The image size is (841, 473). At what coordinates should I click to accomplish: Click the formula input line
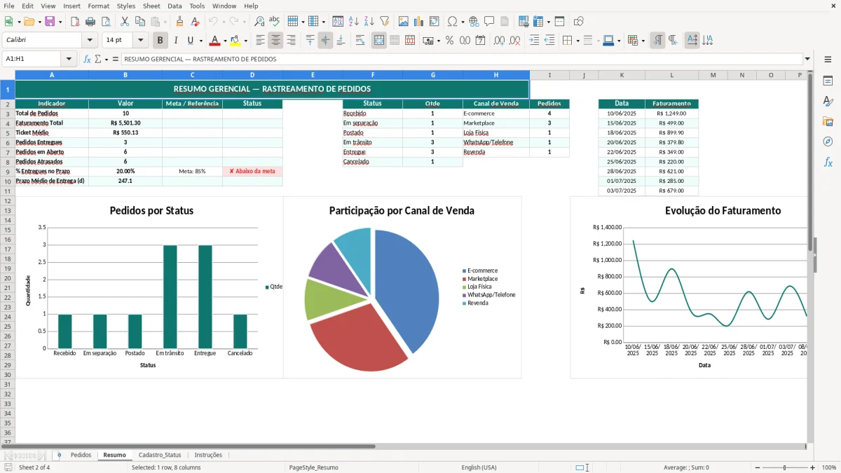[x=462, y=59]
